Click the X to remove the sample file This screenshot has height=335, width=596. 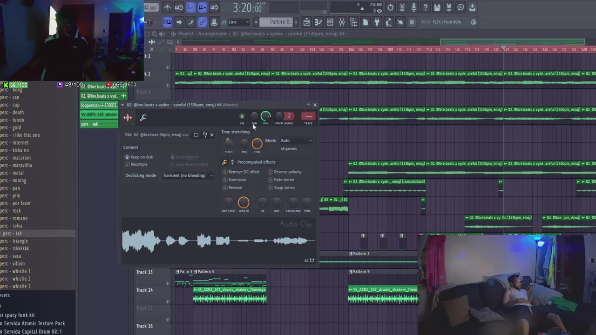point(211,134)
